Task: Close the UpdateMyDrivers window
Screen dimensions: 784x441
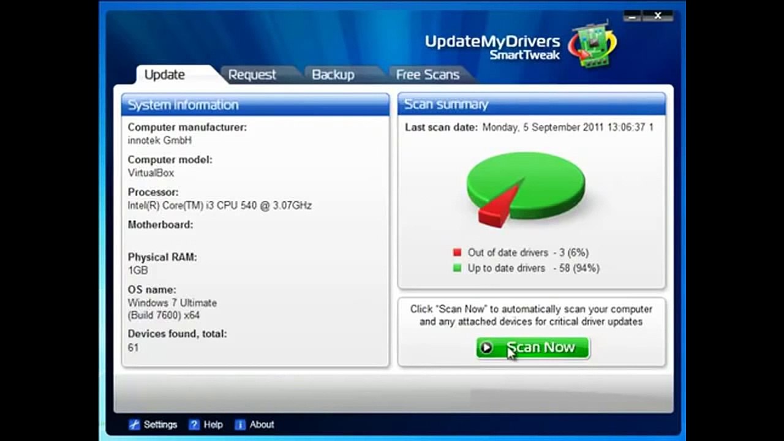Action: click(x=658, y=15)
